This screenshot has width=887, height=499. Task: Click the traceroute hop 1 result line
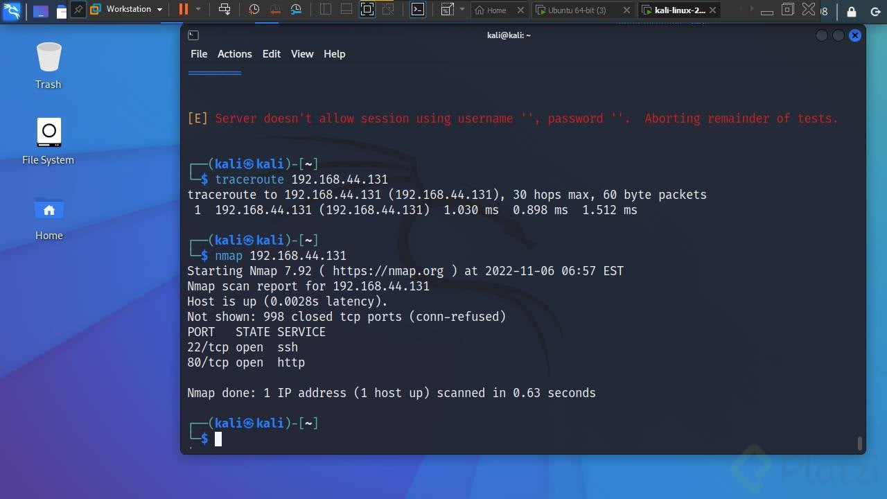[416, 210]
